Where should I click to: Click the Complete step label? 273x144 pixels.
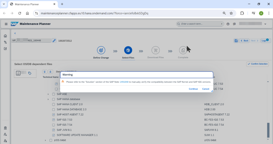click(183, 57)
